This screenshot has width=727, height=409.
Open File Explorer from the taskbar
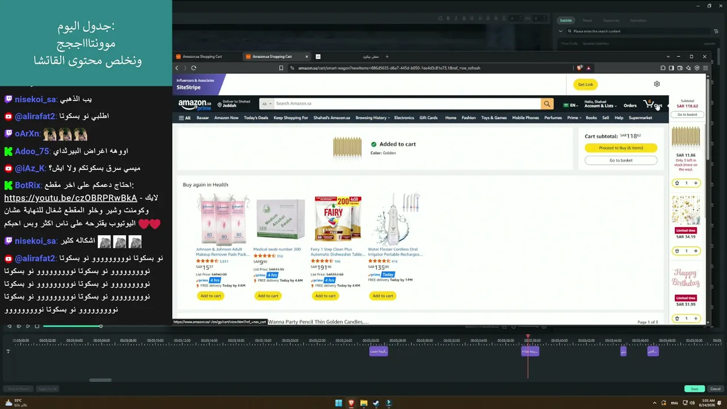[363, 403]
